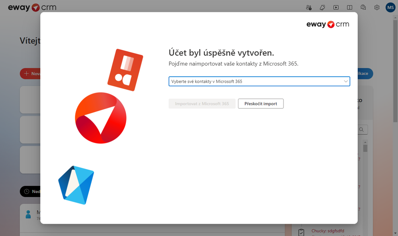Screen dimensions: 398x236
Task: Click the blue contact person icon
Action: click(28, 215)
